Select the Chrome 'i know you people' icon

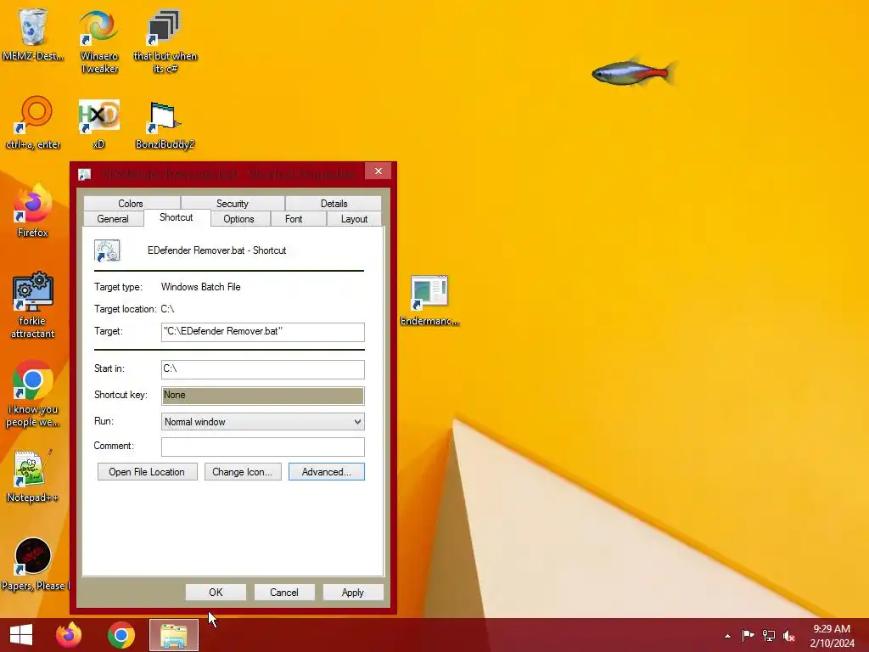(x=33, y=394)
